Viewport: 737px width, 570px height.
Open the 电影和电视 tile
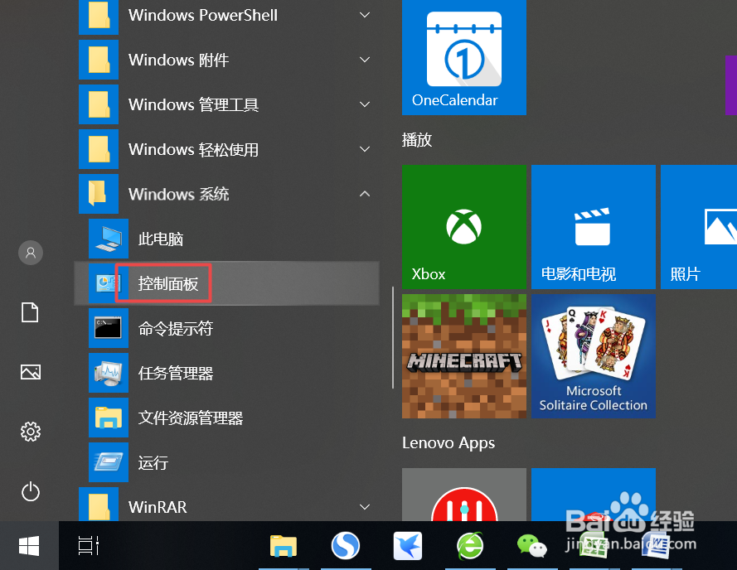tap(593, 227)
